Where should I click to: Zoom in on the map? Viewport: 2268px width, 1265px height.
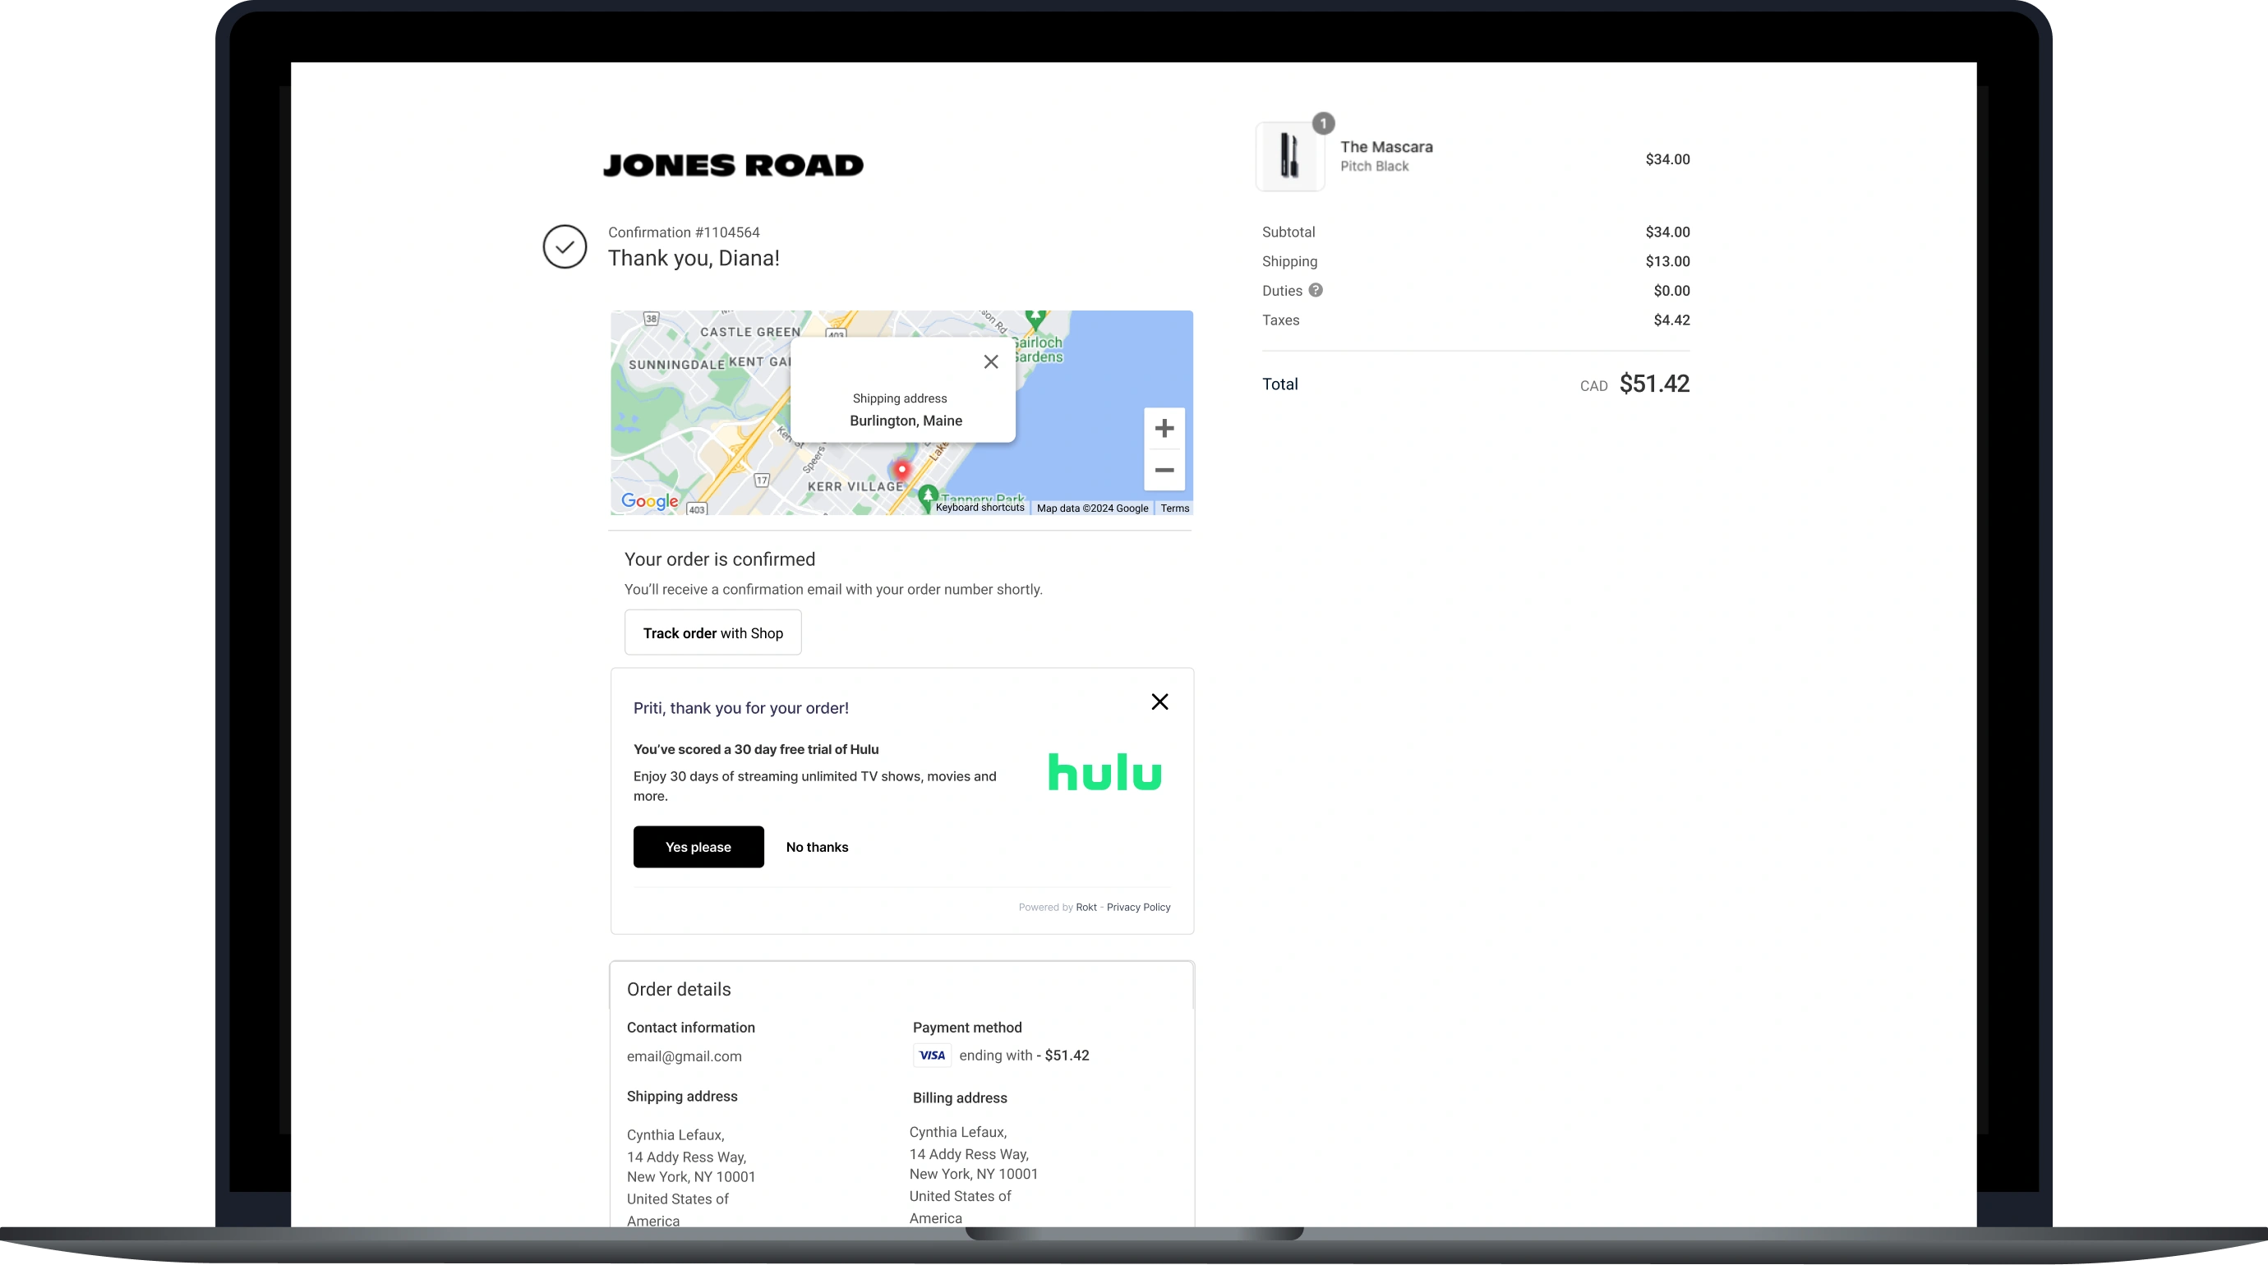pos(1164,429)
